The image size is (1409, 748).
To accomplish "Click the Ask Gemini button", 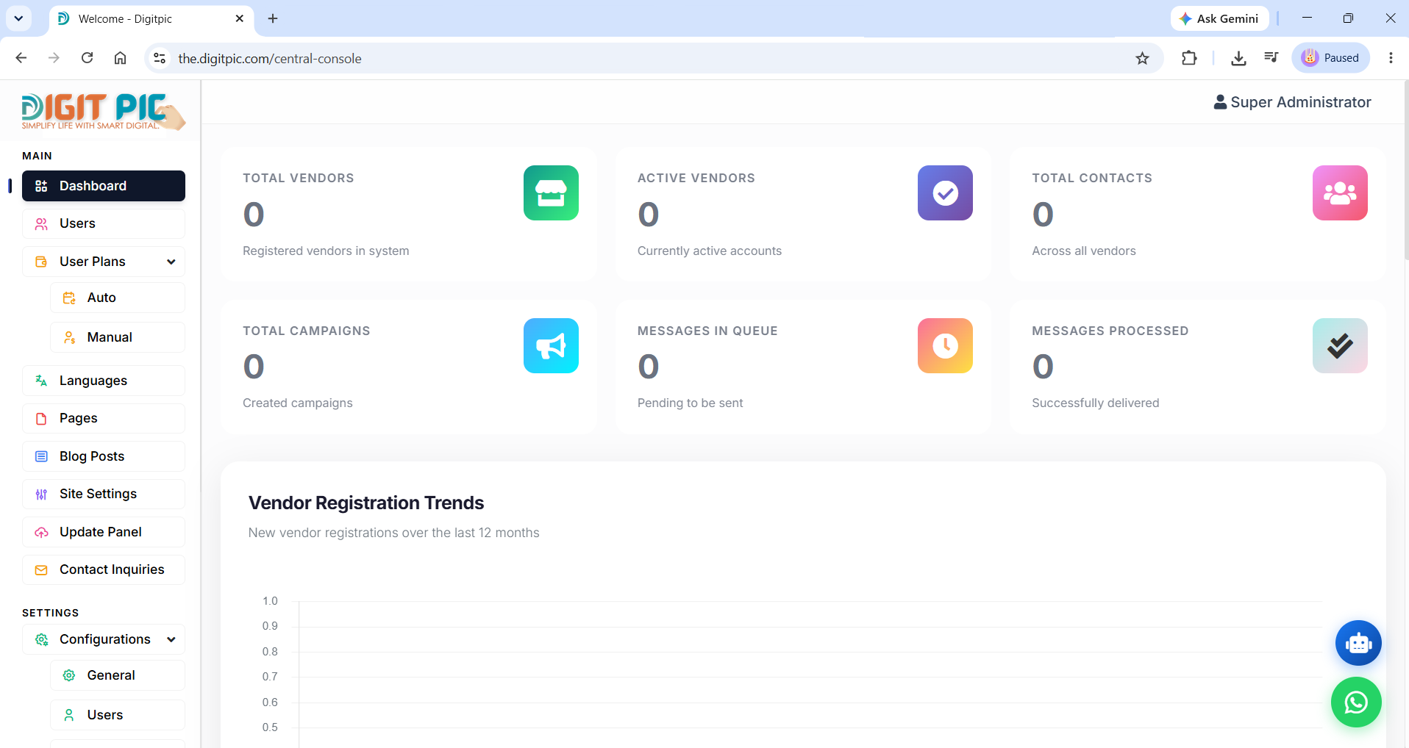I will (1219, 18).
